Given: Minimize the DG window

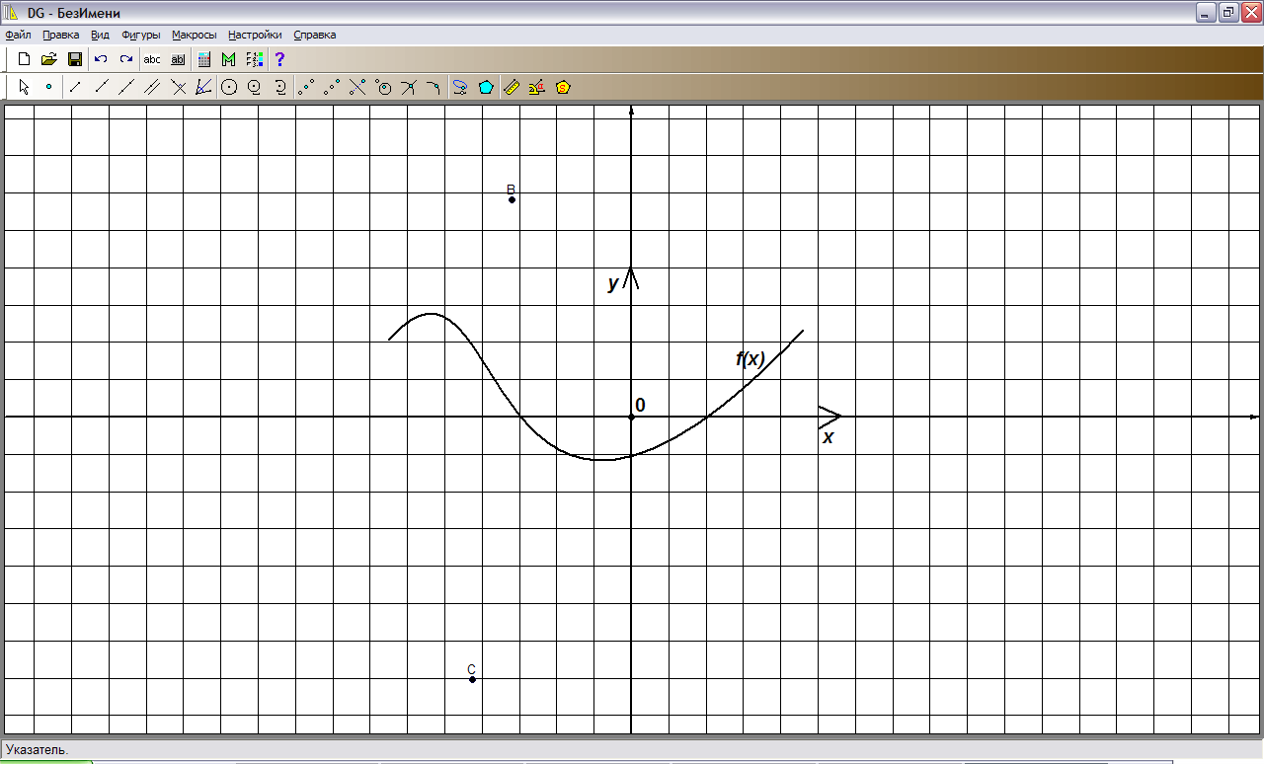Looking at the screenshot, I should (x=1206, y=12).
